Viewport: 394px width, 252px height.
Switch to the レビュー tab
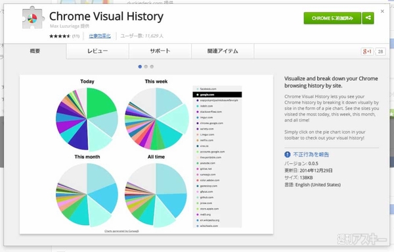(x=97, y=51)
